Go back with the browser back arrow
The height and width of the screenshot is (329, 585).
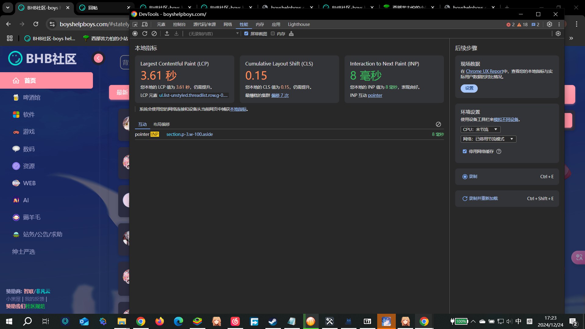(9, 24)
